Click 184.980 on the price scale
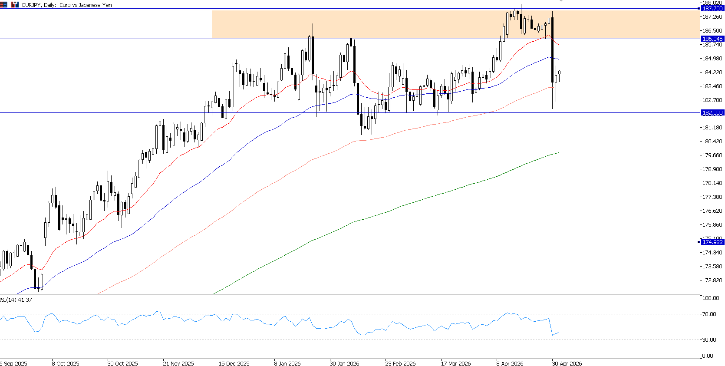725x366 pixels. [x=712, y=59]
